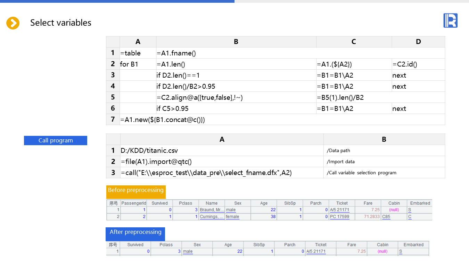
Task: Open the PC 17599 ticket link
Action: (x=339, y=217)
